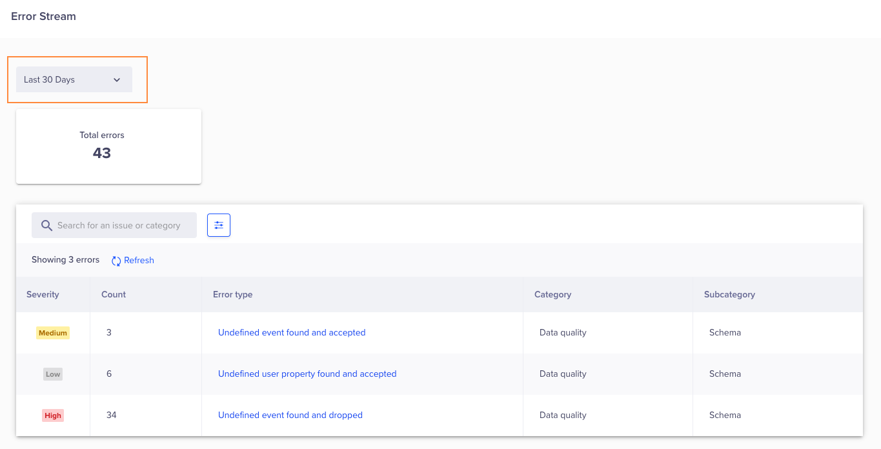
Task: Open the Last 30 Days time range dropdown
Action: (x=74, y=79)
